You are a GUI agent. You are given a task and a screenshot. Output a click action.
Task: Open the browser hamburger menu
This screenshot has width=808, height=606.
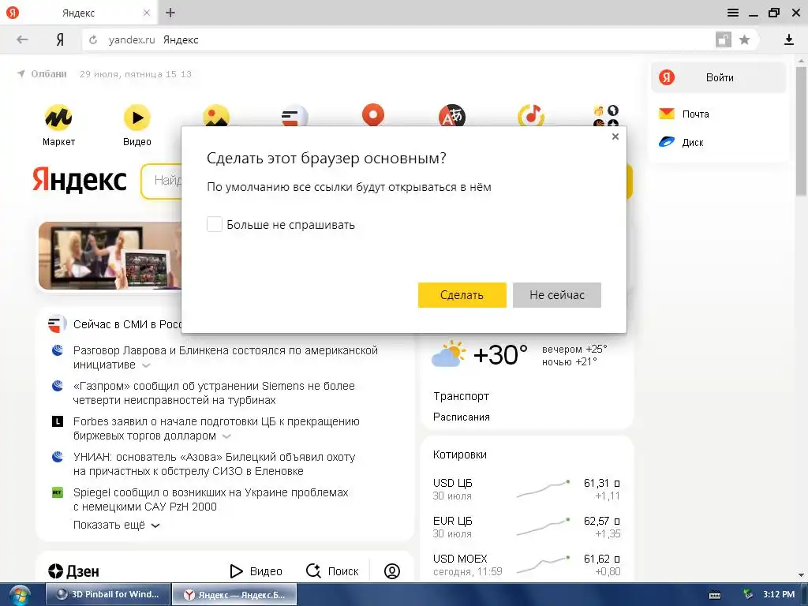pyautogui.click(x=733, y=13)
